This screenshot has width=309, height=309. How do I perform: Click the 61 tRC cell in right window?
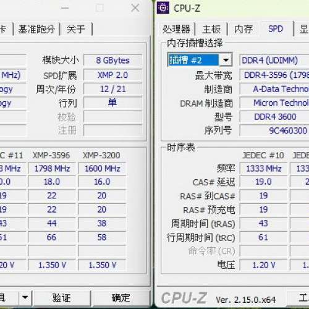point(264,237)
